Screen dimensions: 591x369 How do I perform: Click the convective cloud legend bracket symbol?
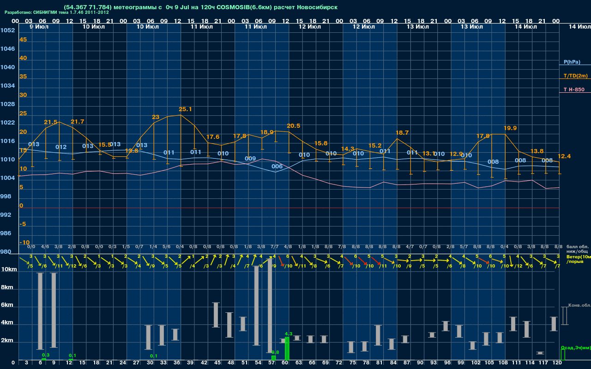564,316
